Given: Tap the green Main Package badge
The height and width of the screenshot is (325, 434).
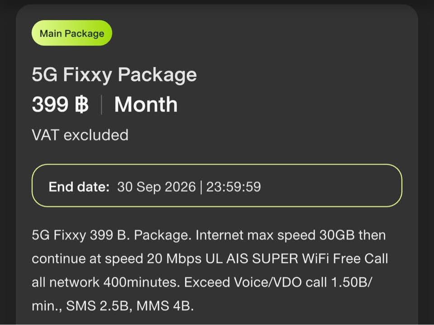Looking at the screenshot, I should coord(72,33).
